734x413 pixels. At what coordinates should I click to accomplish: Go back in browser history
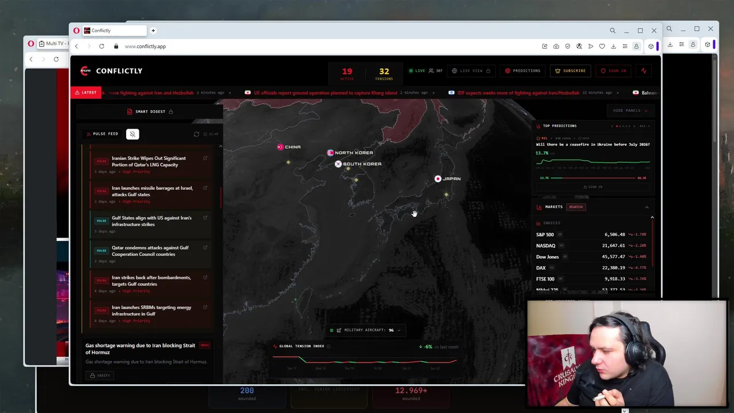click(76, 46)
